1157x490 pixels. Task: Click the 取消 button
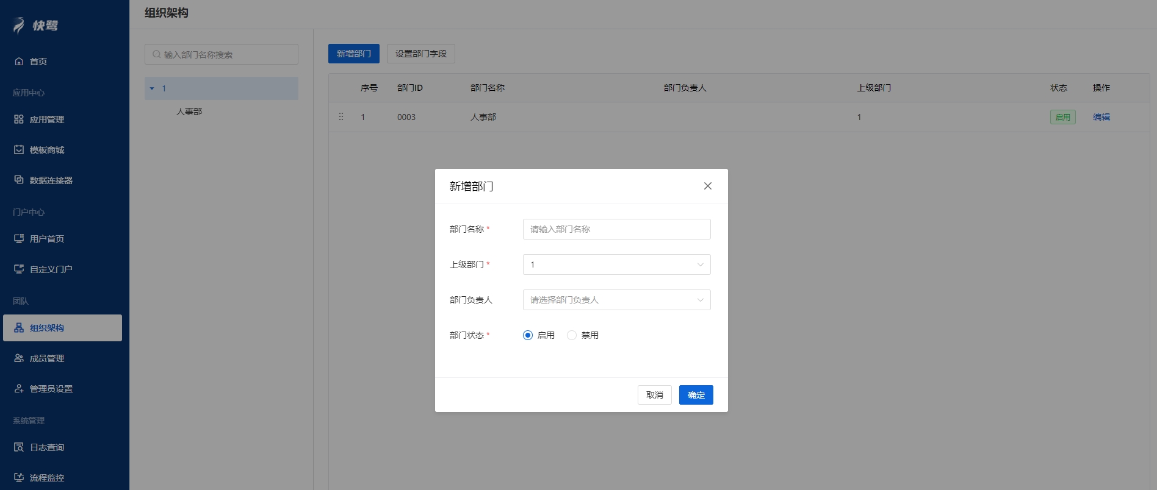coord(655,395)
